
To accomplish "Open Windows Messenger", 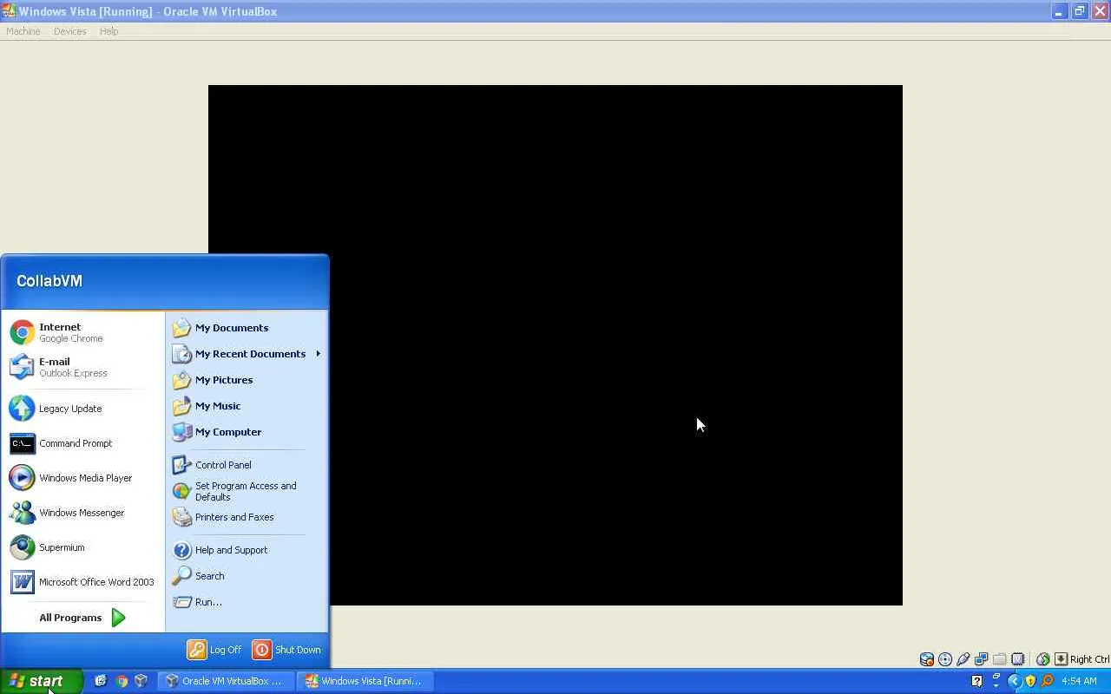I will click(82, 513).
